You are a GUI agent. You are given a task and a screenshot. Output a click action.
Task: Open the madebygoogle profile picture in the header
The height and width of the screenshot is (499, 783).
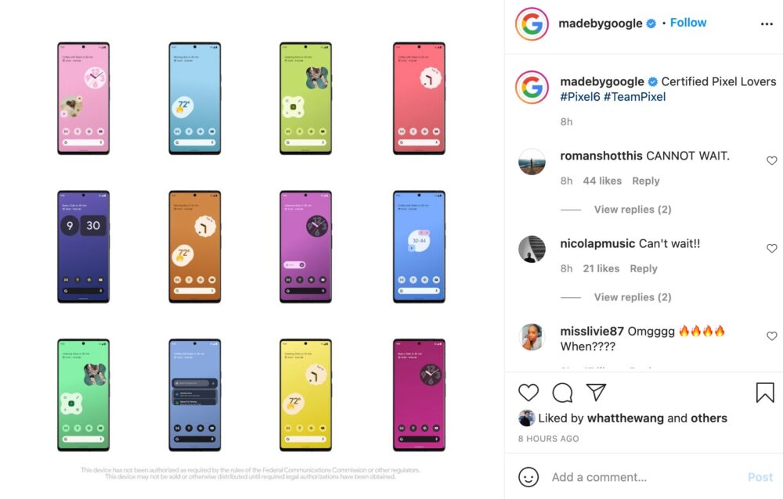coord(532,23)
